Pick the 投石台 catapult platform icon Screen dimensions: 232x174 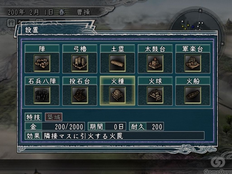pyautogui.click(x=80, y=95)
